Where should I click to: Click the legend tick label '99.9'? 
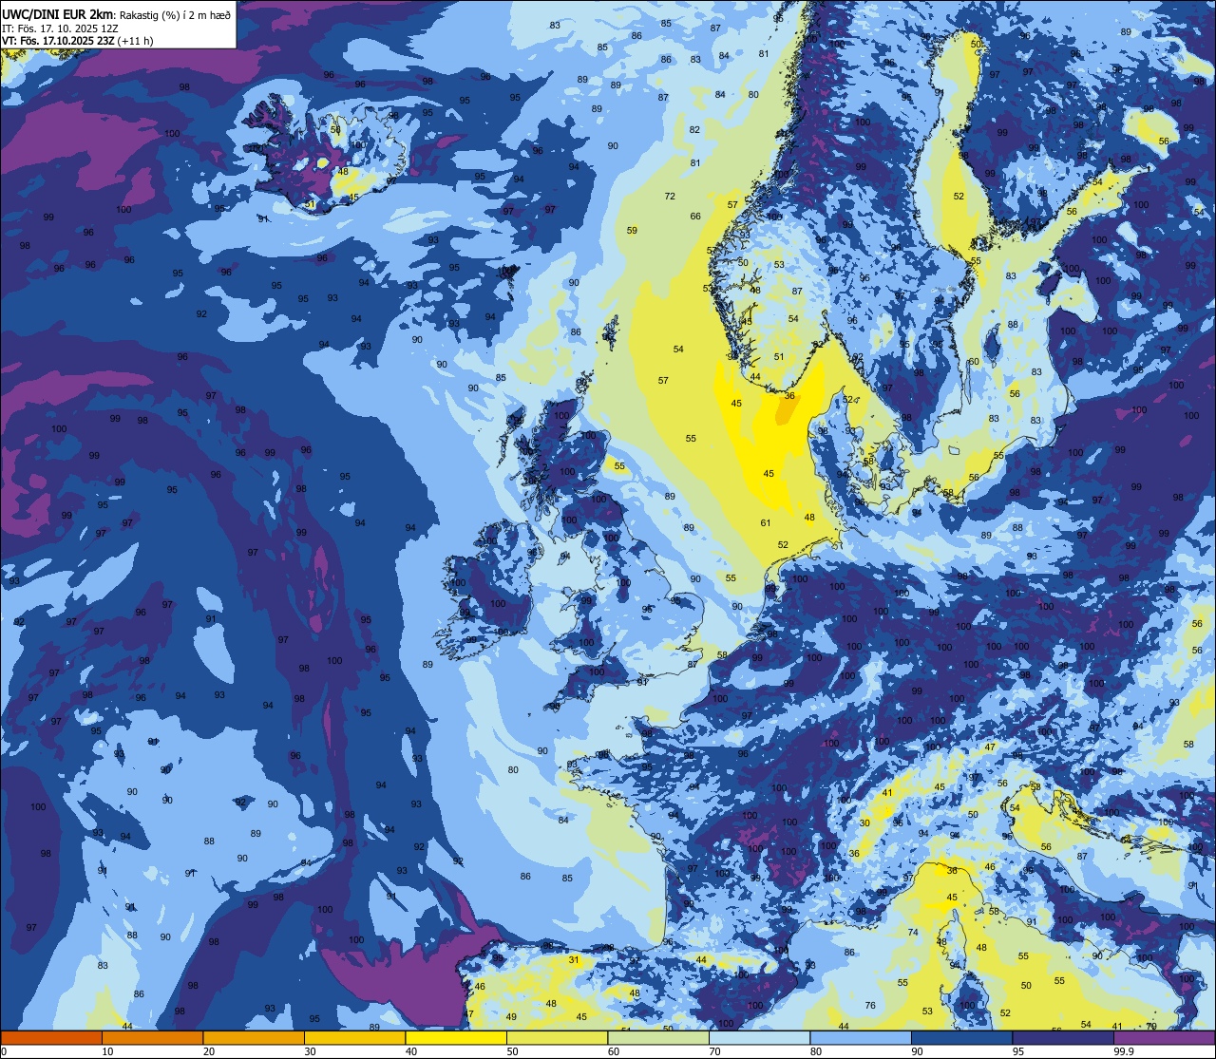pos(1124,1051)
